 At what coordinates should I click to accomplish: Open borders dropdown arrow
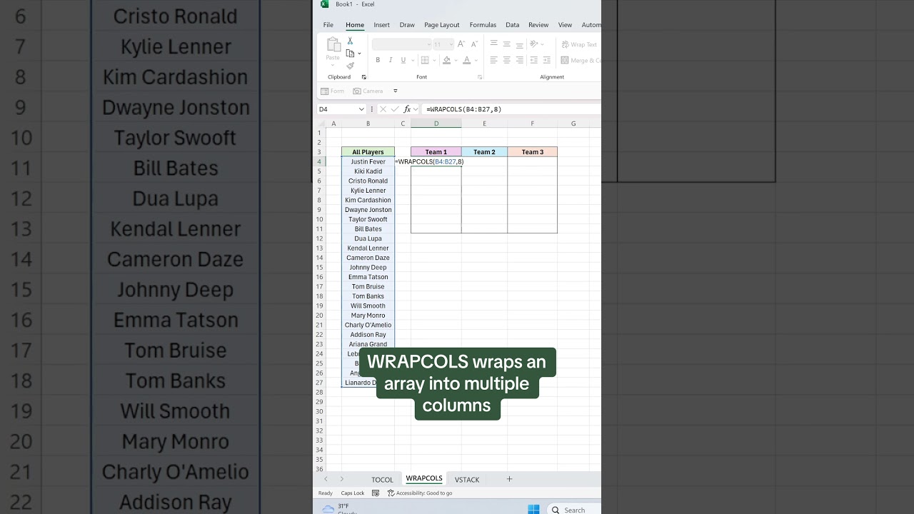pos(433,61)
